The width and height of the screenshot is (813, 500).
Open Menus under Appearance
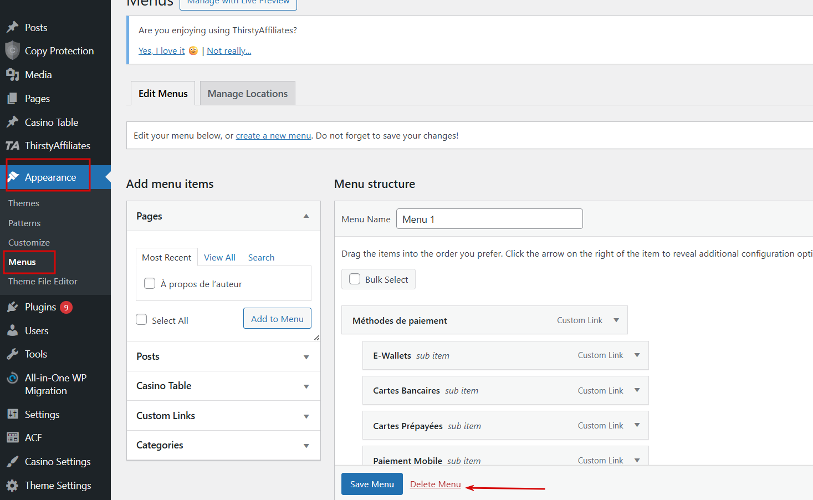coord(22,262)
